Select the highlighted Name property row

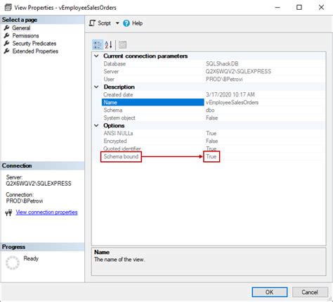click(213, 102)
